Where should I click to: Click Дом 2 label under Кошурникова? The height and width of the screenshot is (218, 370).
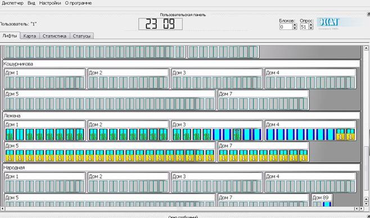coord(96,73)
